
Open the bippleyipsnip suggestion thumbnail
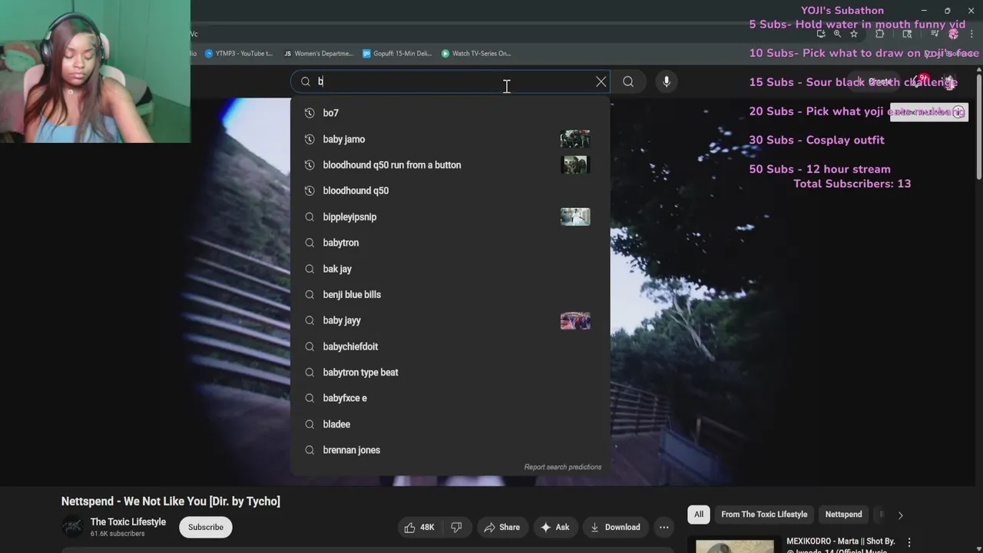575,217
